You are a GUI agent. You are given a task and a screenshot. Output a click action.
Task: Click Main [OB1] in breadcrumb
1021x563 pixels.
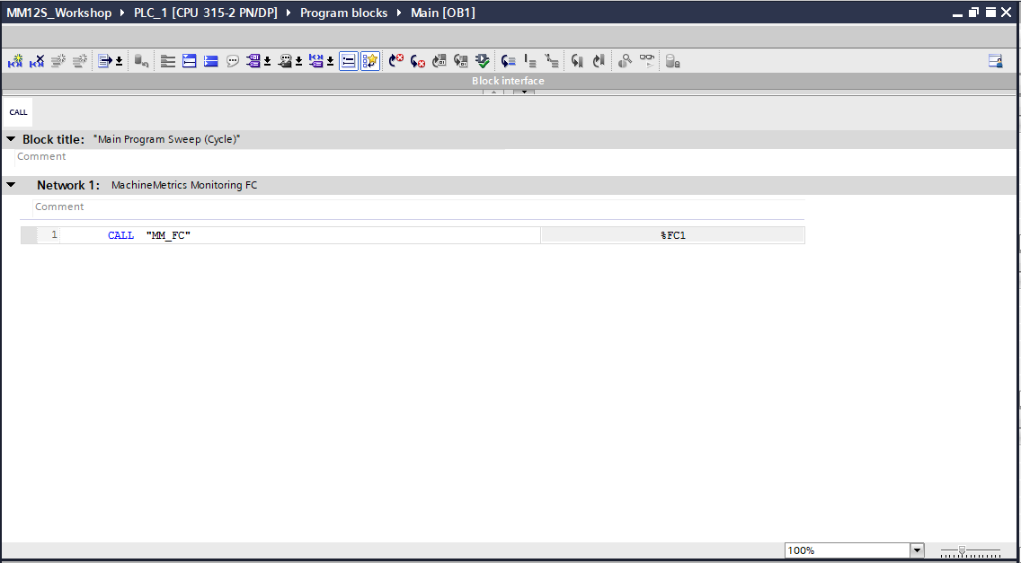(443, 13)
